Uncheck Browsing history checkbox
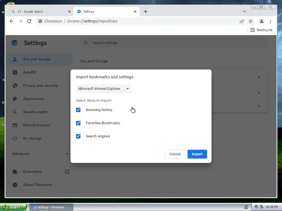This screenshot has width=282, height=211. 78,110
